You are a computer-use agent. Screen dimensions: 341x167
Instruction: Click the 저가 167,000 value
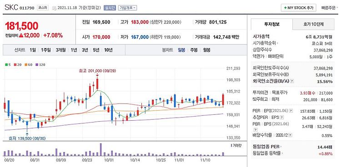[x=140, y=37]
